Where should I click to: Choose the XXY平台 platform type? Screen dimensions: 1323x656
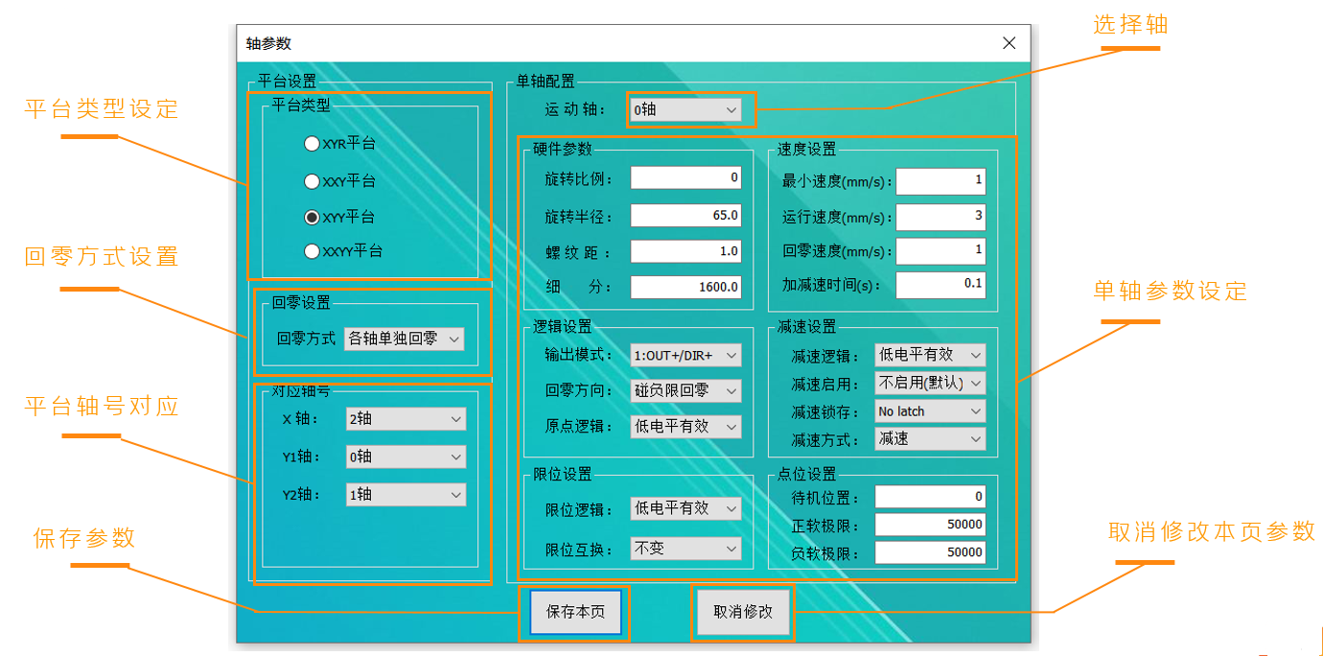pos(312,181)
